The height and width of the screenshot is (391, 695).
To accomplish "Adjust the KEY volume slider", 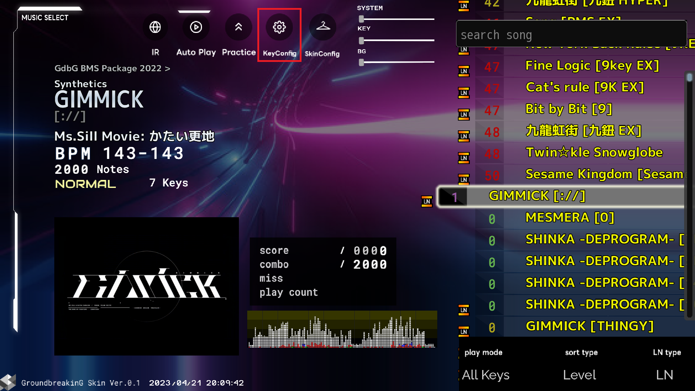I will click(x=361, y=41).
